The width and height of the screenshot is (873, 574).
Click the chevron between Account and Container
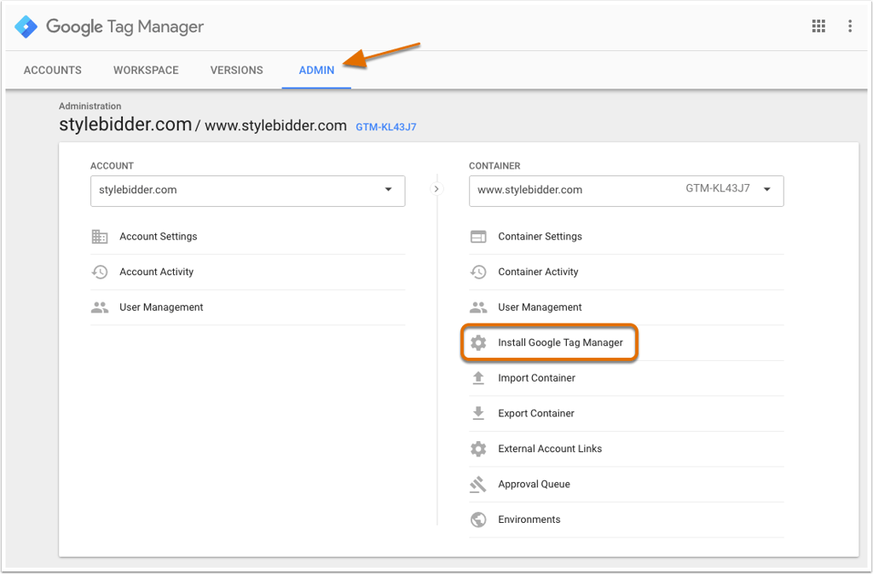(x=436, y=189)
